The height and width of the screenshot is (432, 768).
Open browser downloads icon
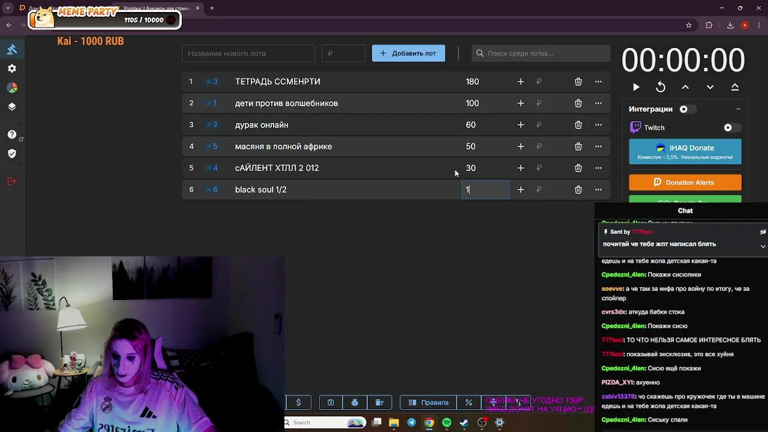pyautogui.click(x=730, y=25)
